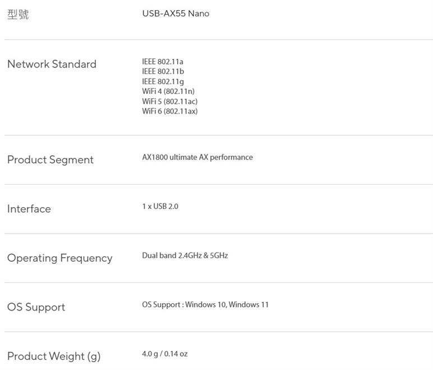Select the Network Standard label

(52, 64)
